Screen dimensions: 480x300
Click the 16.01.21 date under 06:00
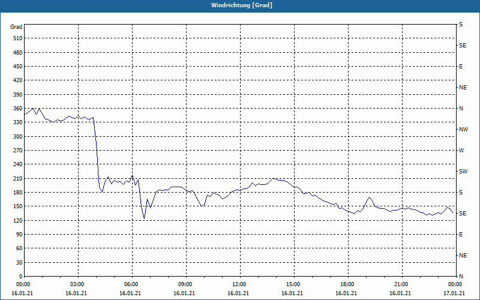(x=130, y=293)
